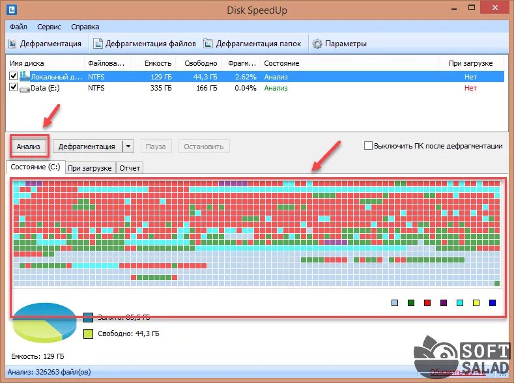Click the cyan legend swatch
Viewport: 514px width, 383px height.
click(x=460, y=303)
